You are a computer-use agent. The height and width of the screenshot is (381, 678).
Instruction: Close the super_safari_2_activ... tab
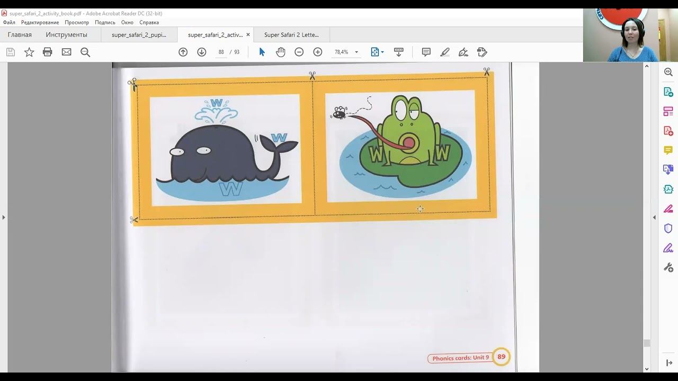coord(248,35)
